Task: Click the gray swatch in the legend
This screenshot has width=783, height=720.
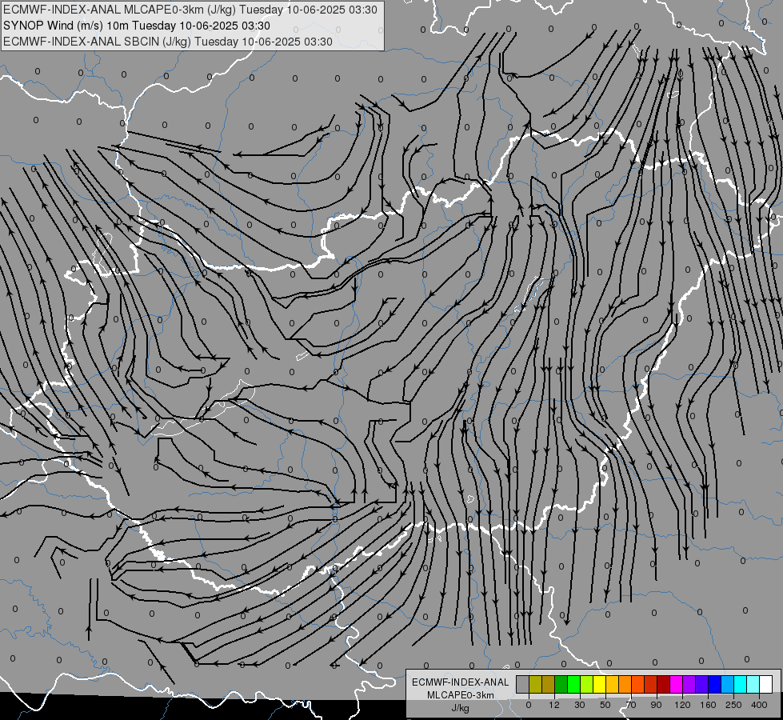Action: pyautogui.click(x=523, y=684)
